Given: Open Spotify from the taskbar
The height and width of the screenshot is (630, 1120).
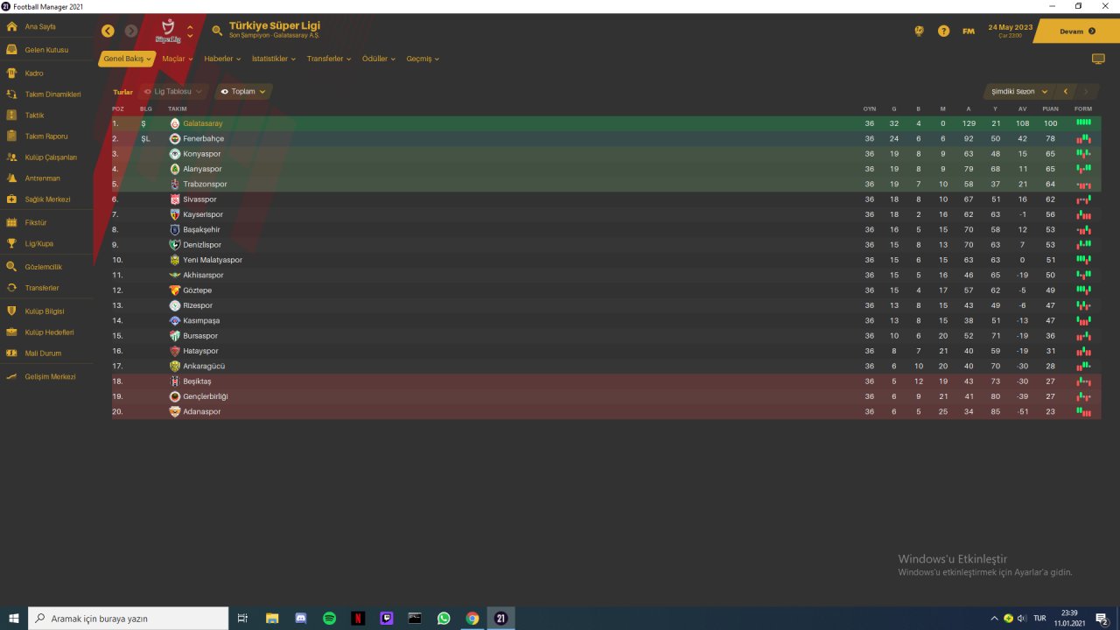Looking at the screenshot, I should (x=329, y=619).
